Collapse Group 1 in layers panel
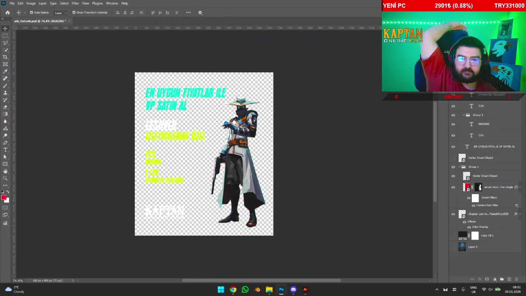The width and height of the screenshot is (526, 296). [x=460, y=167]
